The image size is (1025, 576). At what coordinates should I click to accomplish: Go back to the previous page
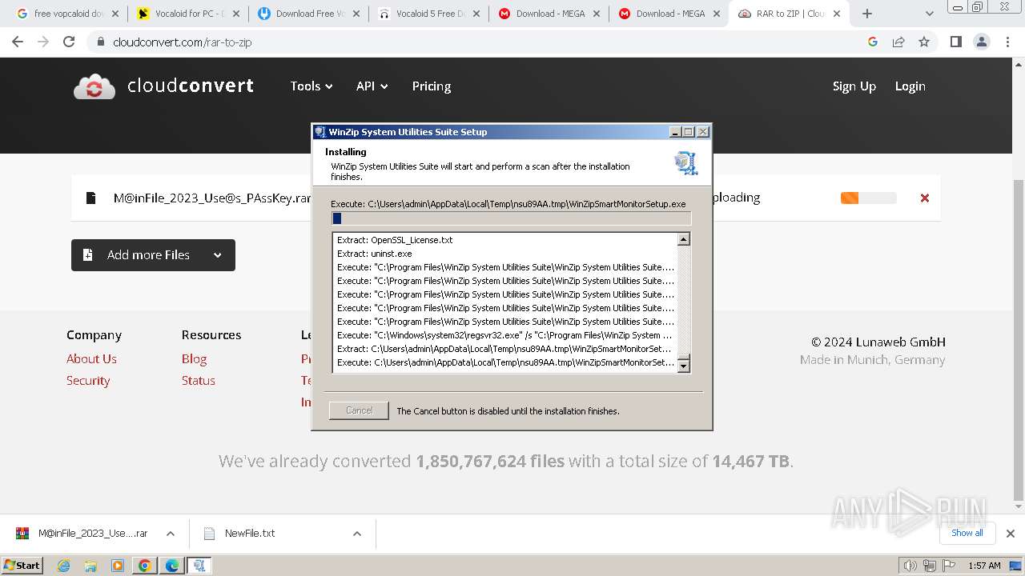point(18,42)
